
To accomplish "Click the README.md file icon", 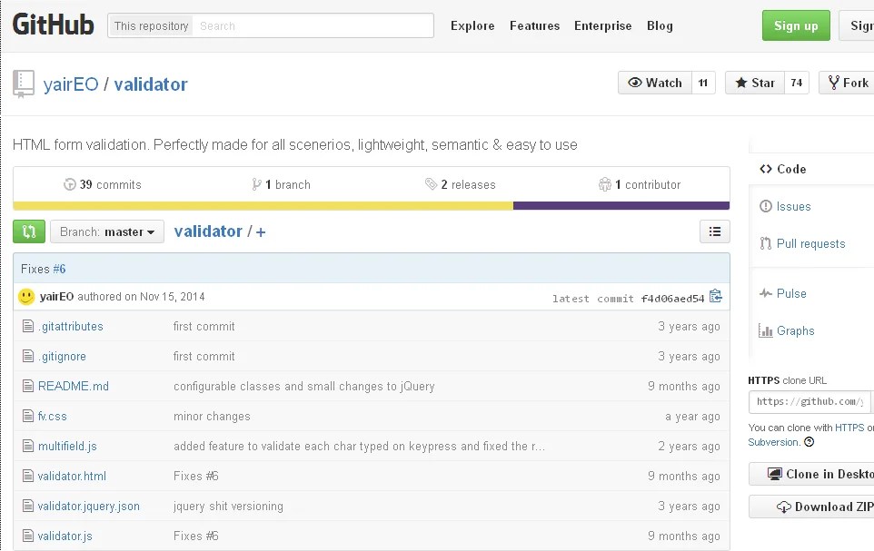I will coord(28,386).
